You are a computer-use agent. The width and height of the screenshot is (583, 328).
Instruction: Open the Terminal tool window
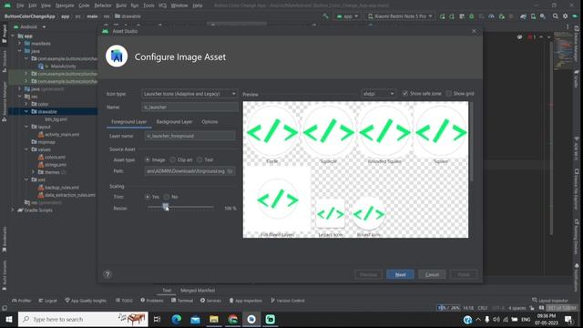pos(182,301)
